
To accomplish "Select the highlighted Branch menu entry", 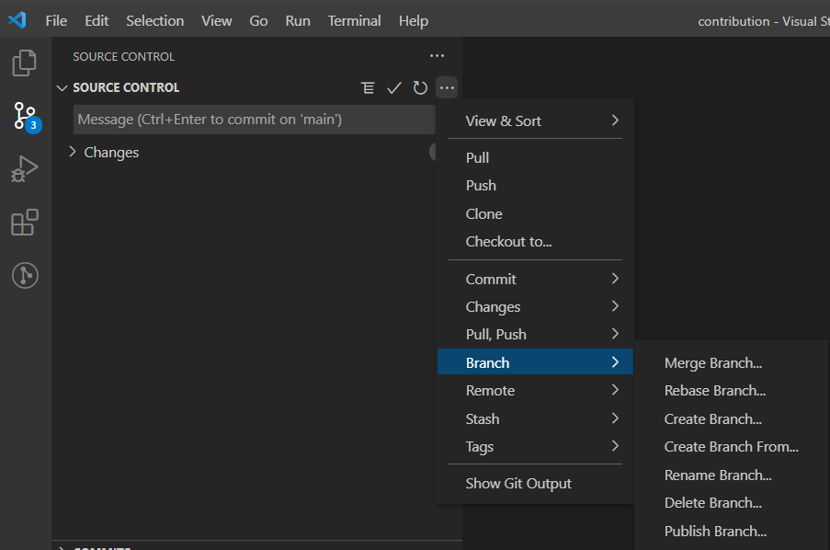I will pyautogui.click(x=535, y=362).
